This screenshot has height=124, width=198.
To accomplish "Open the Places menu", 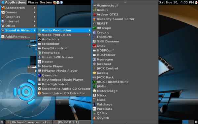I will 33,2.
